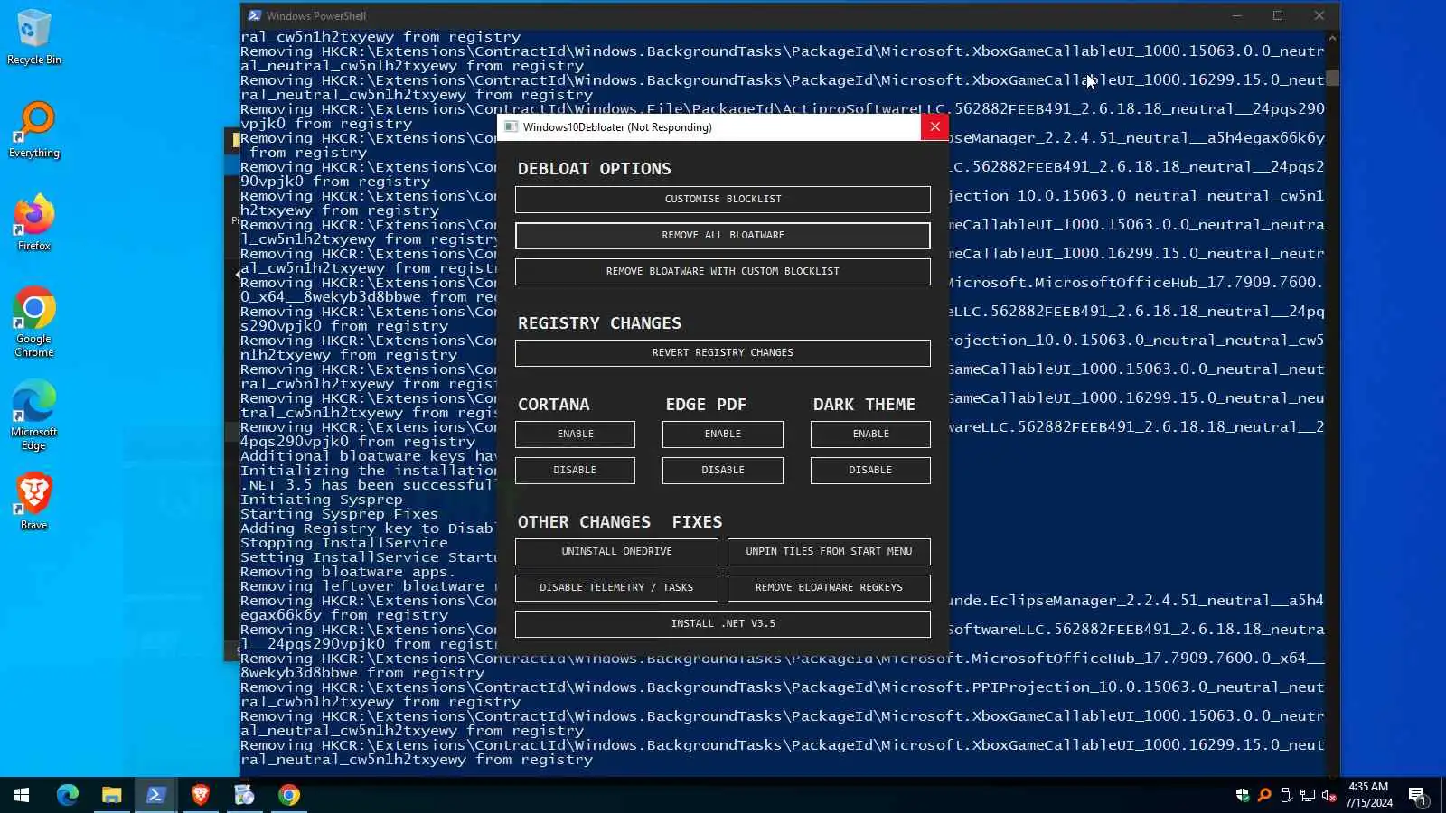Open File Explorer from the taskbar
The image size is (1446, 813).
click(x=111, y=795)
